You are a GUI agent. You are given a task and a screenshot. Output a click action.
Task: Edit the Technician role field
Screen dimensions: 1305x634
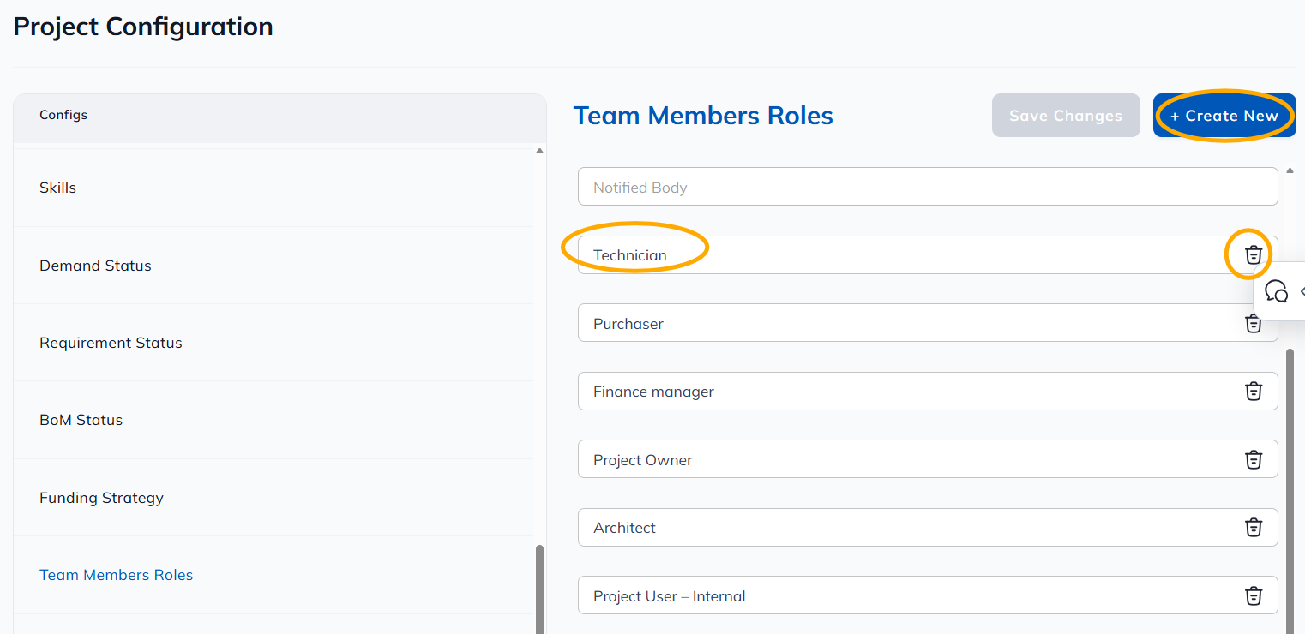(928, 254)
